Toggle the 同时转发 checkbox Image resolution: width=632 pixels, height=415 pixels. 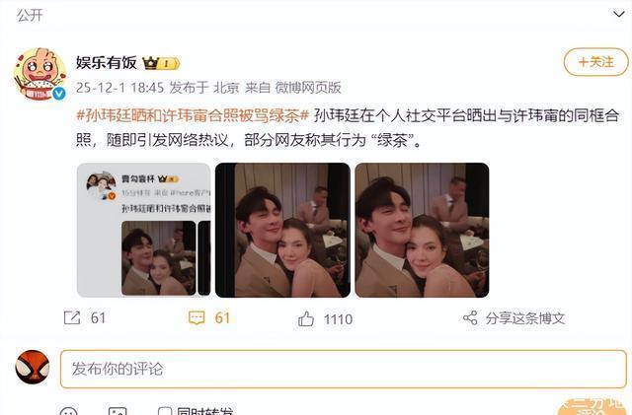pos(165,411)
